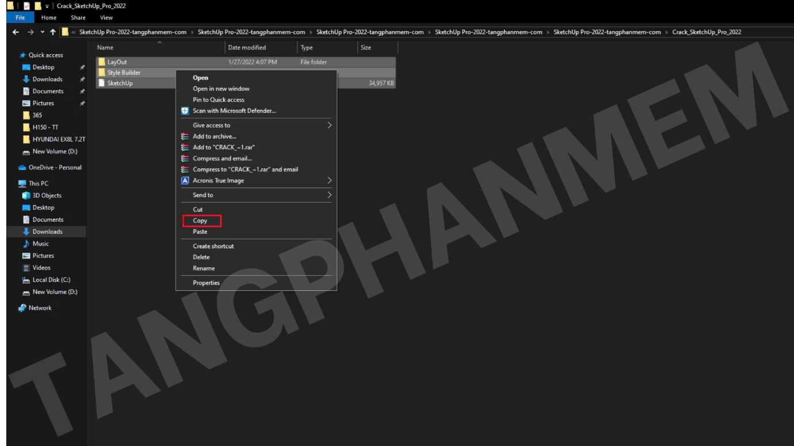Click the "34,957 KB" size value

(381, 84)
